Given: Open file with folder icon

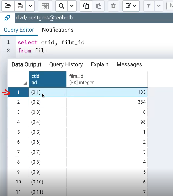Looking at the screenshot, I should point(8,6).
